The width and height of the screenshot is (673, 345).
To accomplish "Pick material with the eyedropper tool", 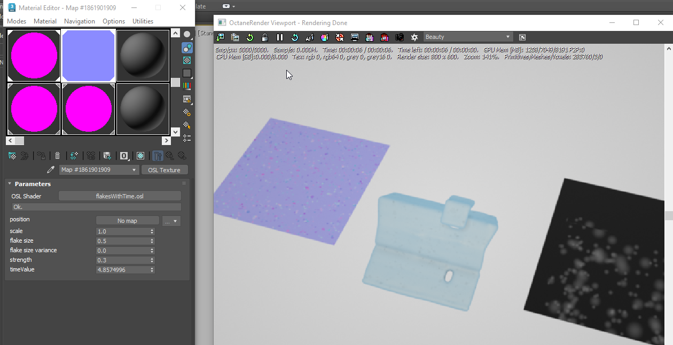I will (x=51, y=170).
